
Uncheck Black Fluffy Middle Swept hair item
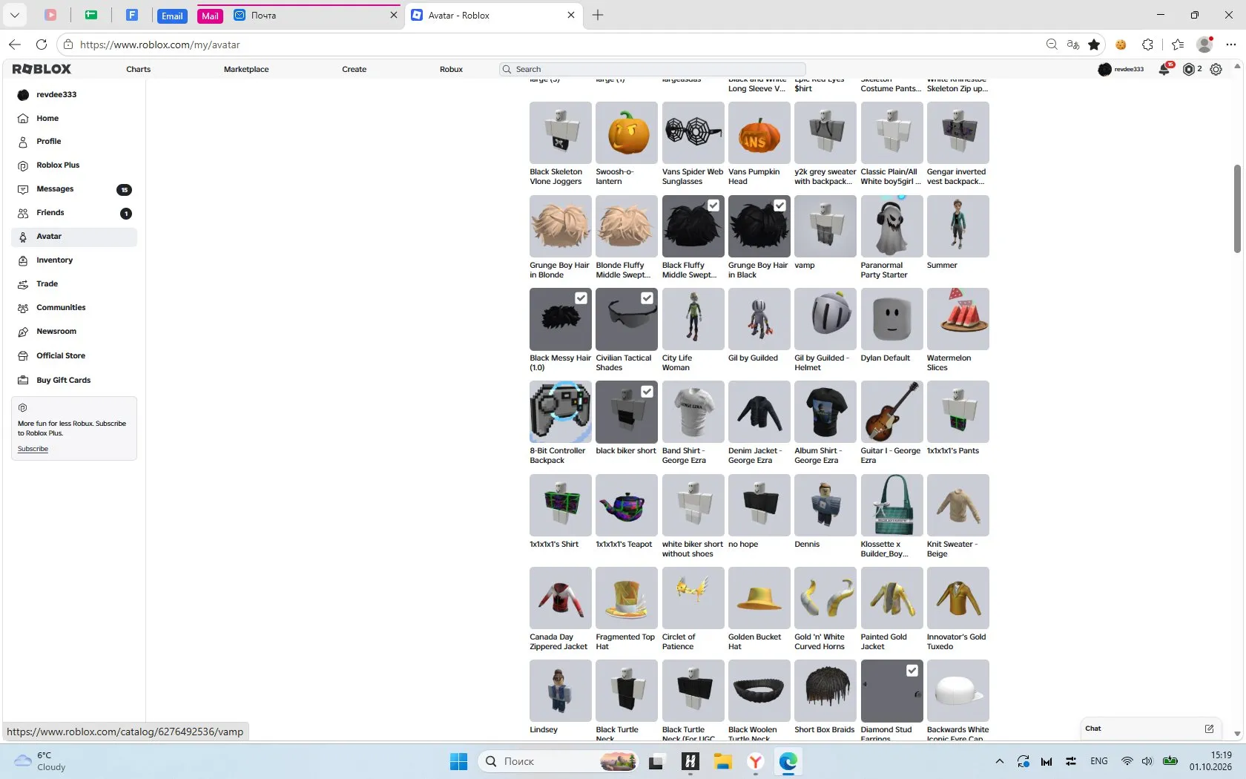click(713, 206)
